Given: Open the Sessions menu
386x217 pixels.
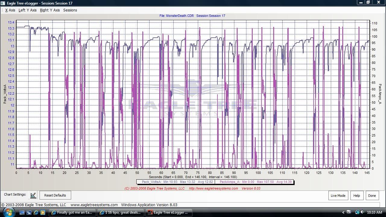Looking at the screenshot, I should (x=70, y=10).
